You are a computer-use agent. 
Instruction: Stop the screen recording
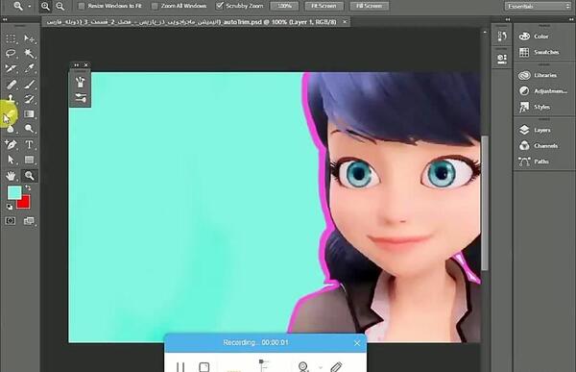pyautogui.click(x=204, y=367)
